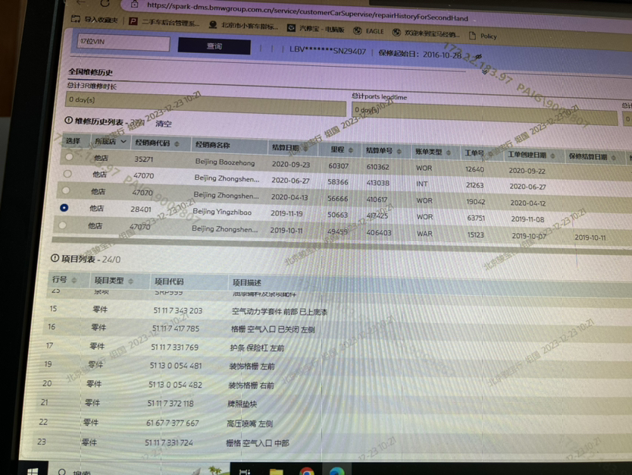Click part code 51 13 0 054 481

coord(176,366)
